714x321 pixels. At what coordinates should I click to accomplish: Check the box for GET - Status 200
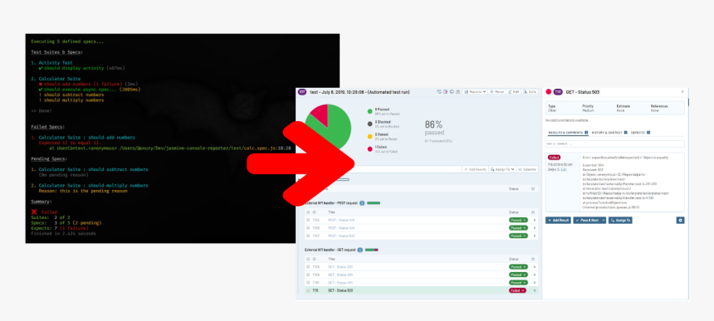[x=308, y=267]
